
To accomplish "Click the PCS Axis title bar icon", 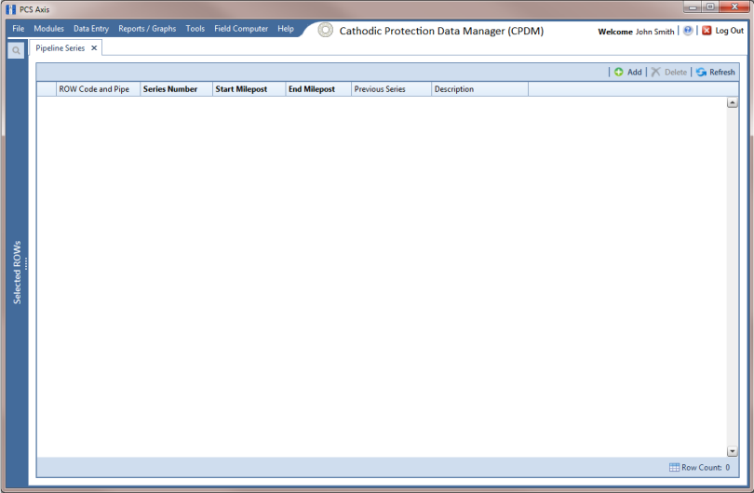I will coord(10,9).
